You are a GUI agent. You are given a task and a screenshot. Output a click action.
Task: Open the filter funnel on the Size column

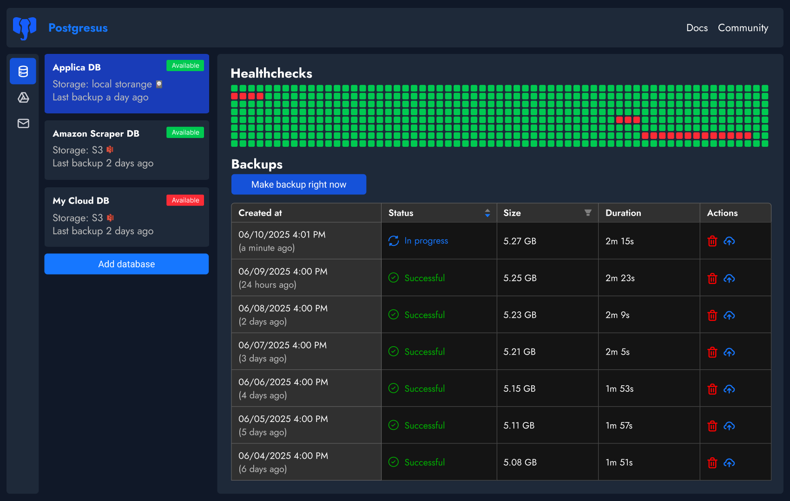click(x=588, y=213)
